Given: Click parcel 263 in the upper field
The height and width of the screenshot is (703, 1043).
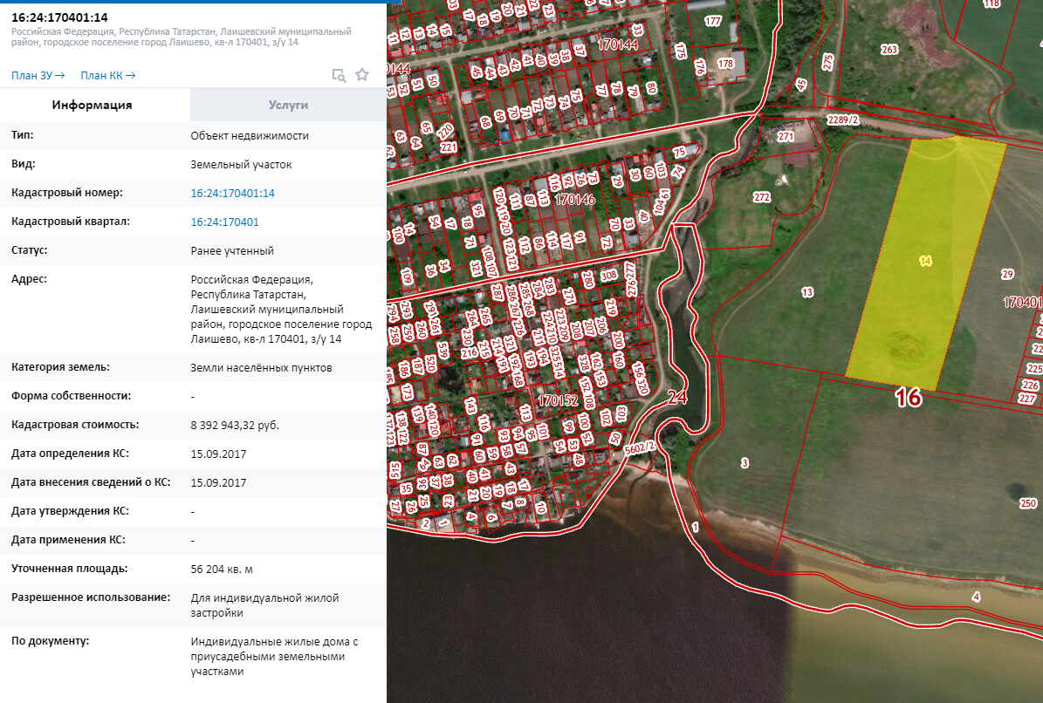Looking at the screenshot, I should (x=889, y=50).
